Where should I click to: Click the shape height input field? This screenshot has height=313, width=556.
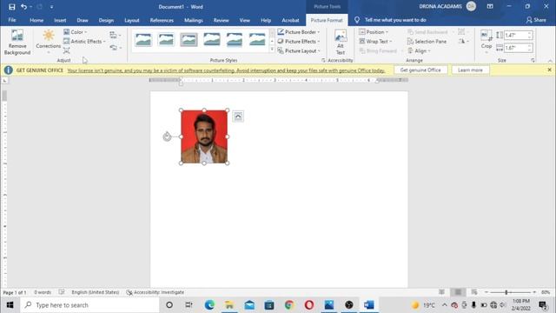coord(516,35)
